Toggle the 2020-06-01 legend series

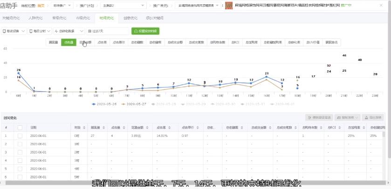[x=283, y=104]
